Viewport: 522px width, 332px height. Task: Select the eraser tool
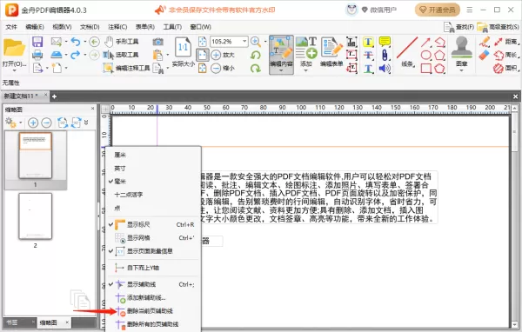[x=485, y=55]
